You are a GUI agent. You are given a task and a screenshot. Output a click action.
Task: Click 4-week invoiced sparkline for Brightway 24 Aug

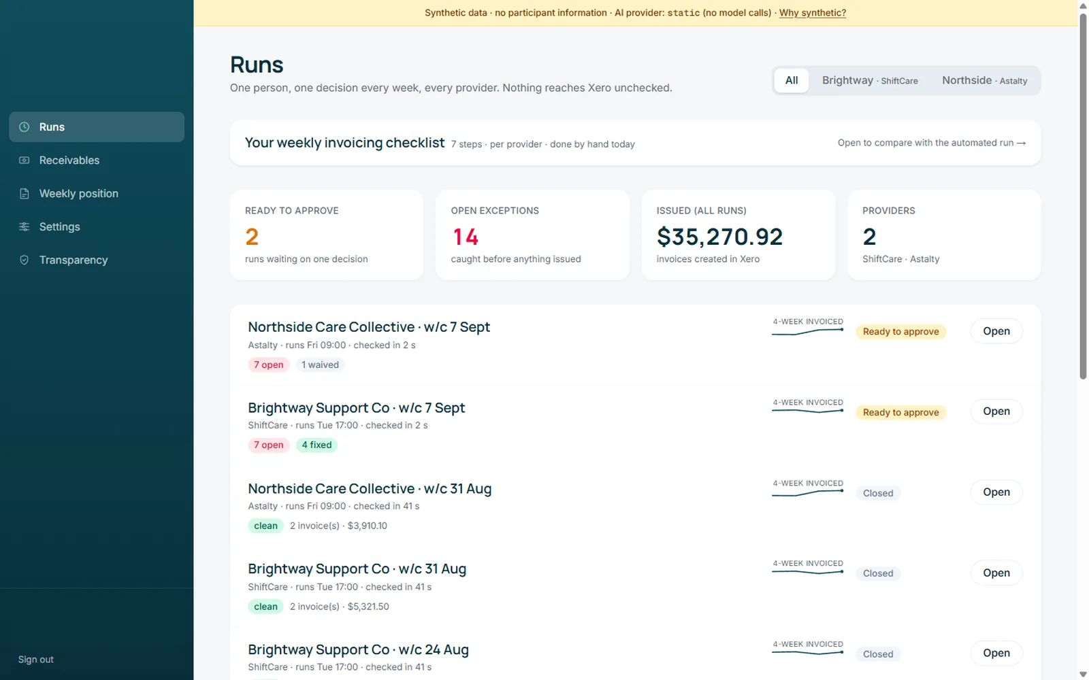tap(808, 653)
